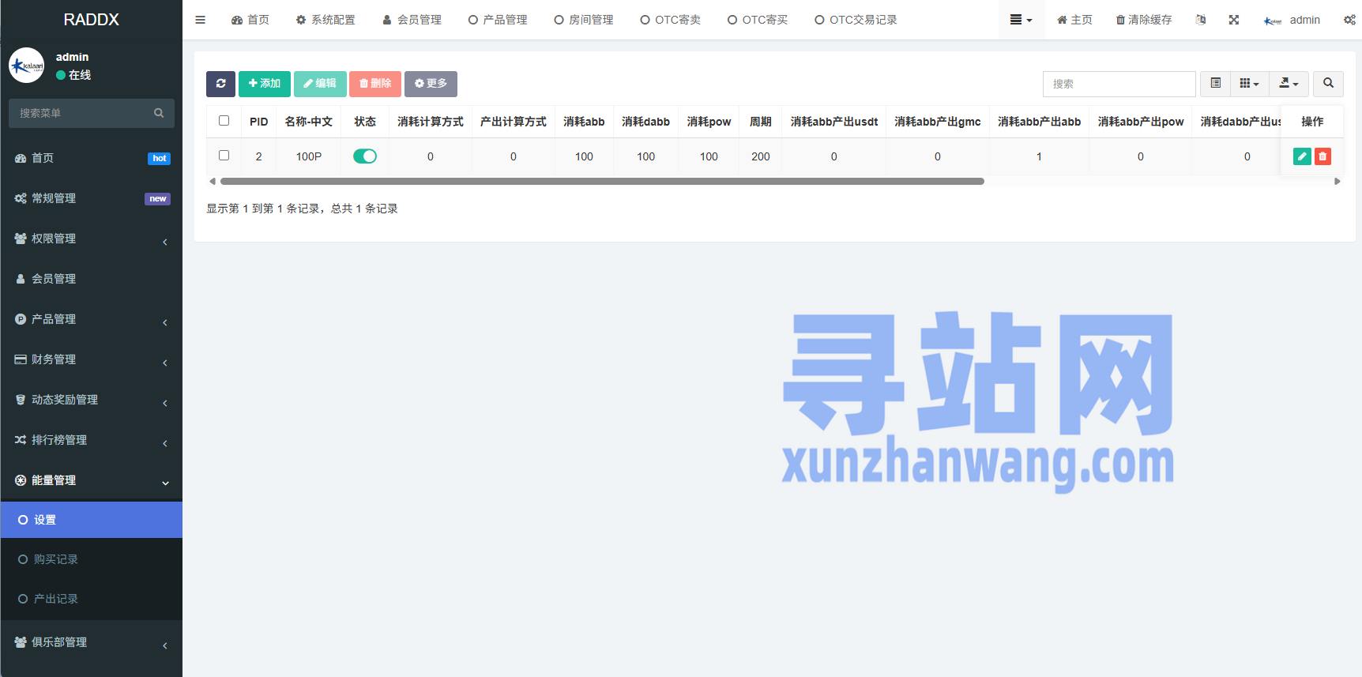The image size is (1362, 677).
Task: Toggle table card view icon
Action: pos(1215,84)
